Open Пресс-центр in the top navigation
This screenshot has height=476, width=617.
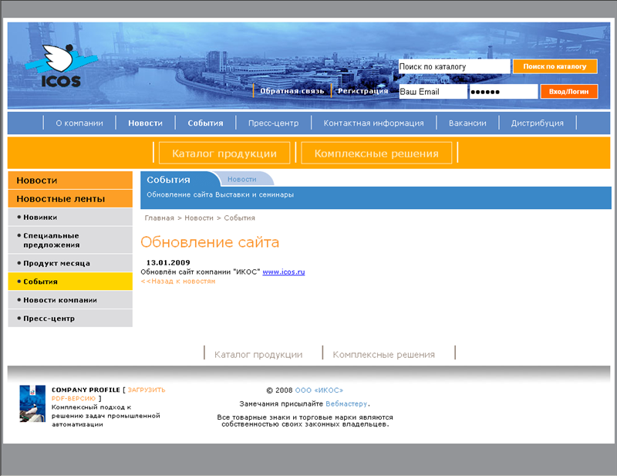point(273,123)
